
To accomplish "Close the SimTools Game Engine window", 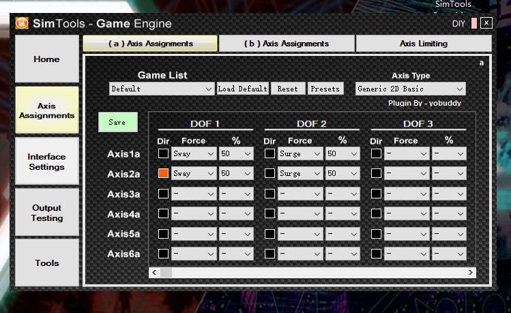I will [x=486, y=23].
